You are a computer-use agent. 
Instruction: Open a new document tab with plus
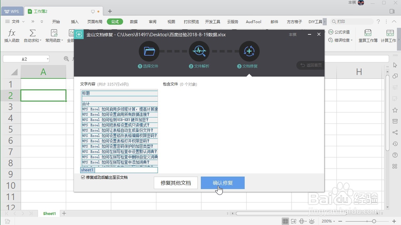110,11
